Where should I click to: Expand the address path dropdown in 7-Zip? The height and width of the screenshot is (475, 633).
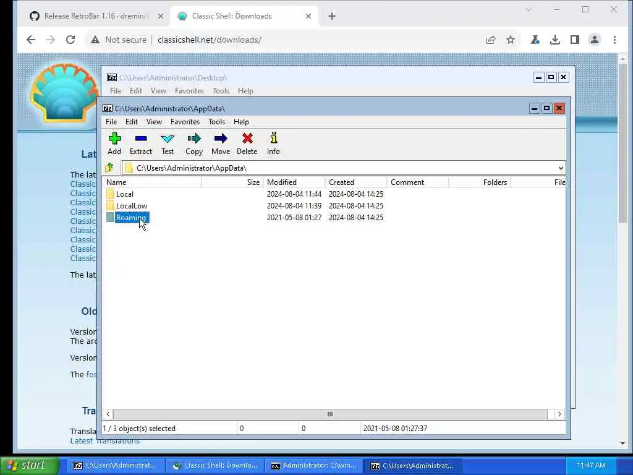click(560, 168)
